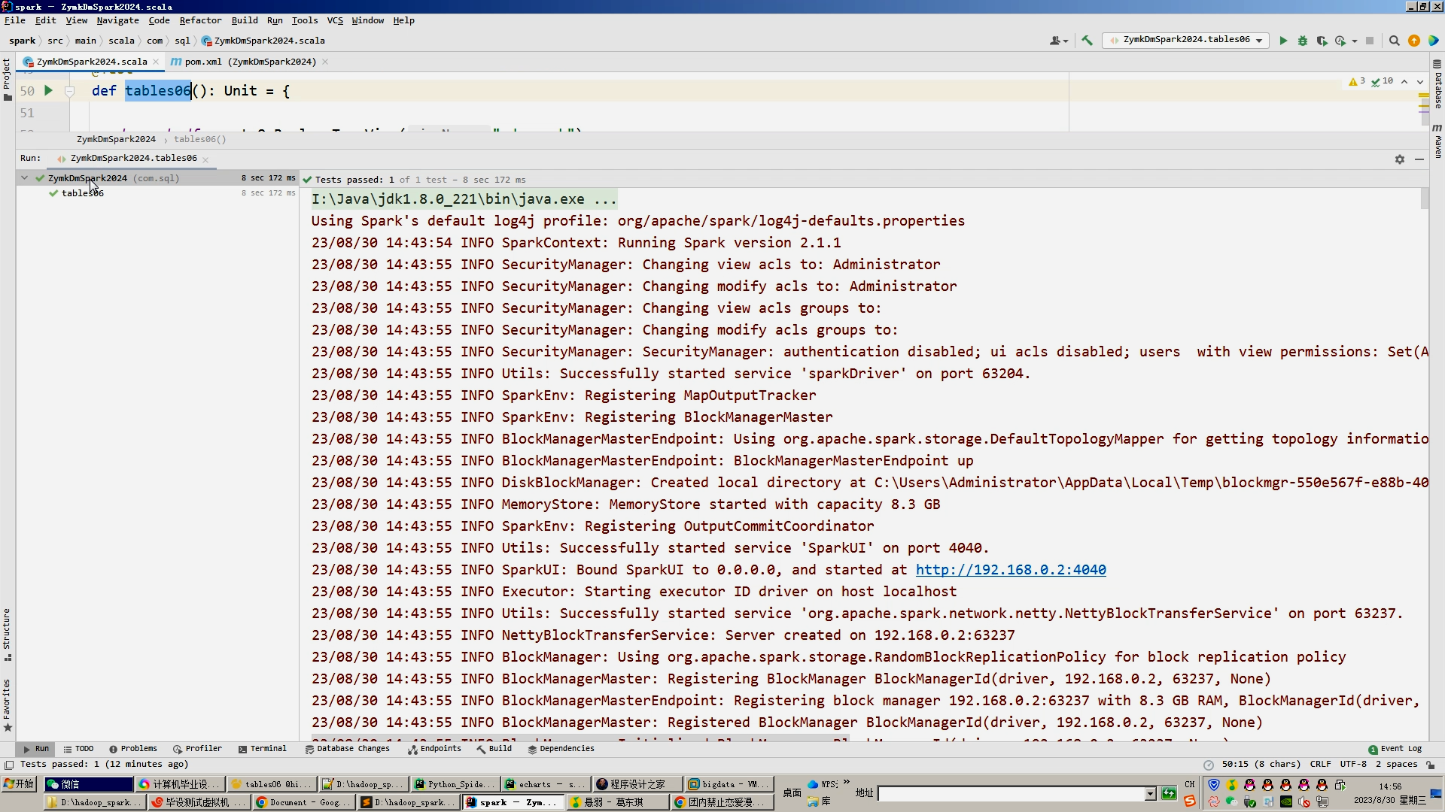Open the run configuration dropdown ZymkDmSpark2024.tables06
The height and width of the screenshot is (812, 1445).
[1185, 40]
